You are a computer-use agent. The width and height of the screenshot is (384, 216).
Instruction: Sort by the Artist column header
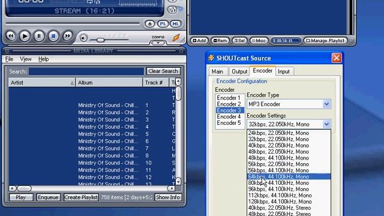click(x=41, y=83)
